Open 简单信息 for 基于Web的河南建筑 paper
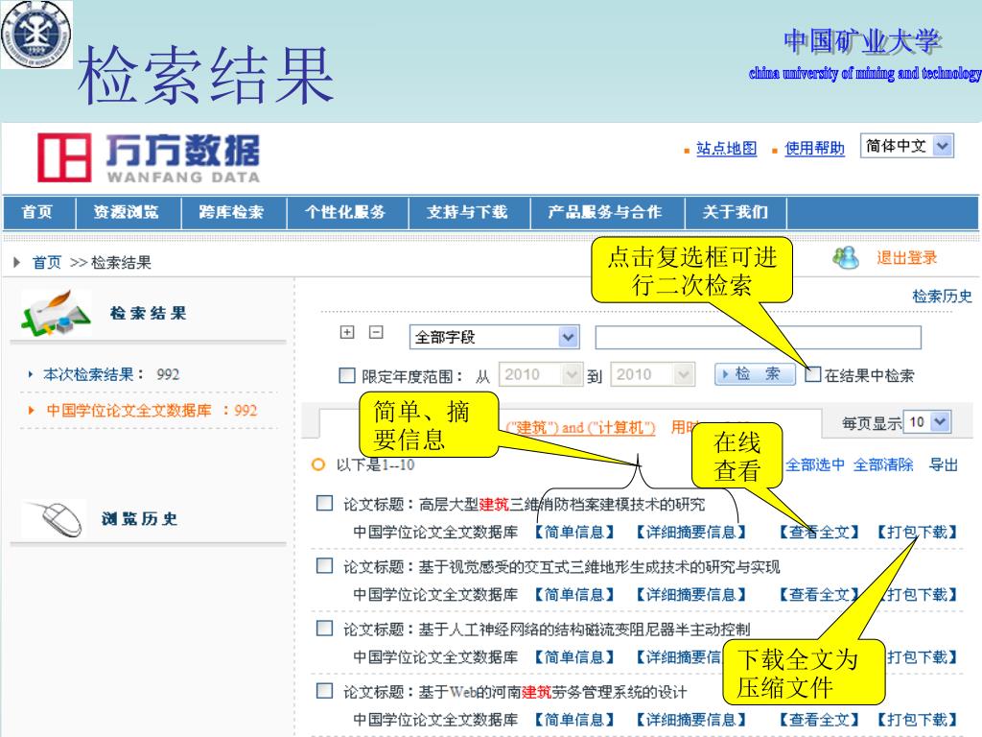 pyautogui.click(x=573, y=720)
